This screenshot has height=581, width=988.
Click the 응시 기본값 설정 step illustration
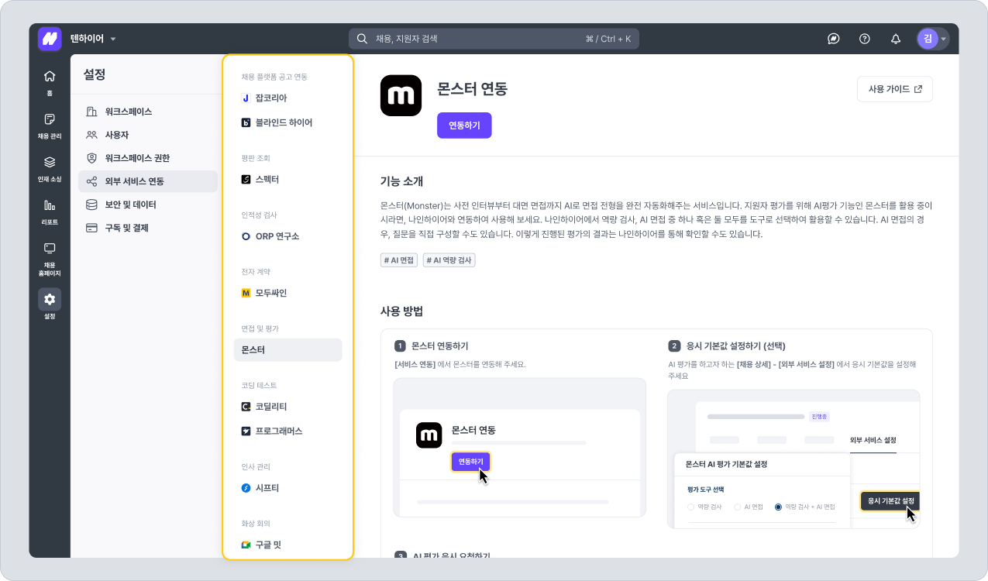click(x=793, y=459)
